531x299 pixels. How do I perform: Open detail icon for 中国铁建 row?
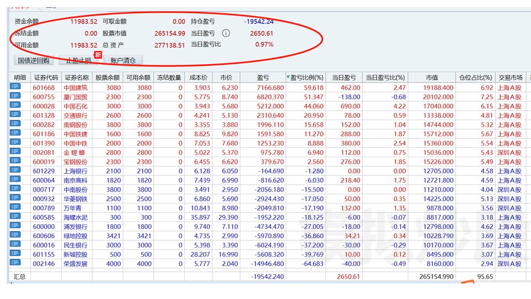click(x=15, y=133)
